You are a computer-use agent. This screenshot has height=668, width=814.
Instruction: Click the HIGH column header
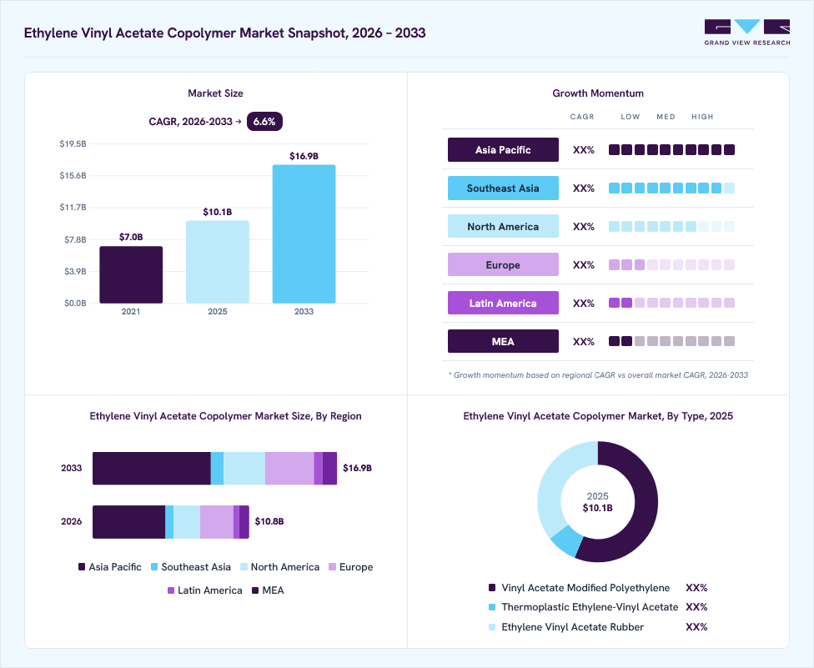[702, 117]
